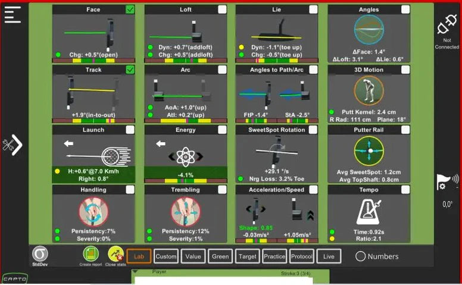Click the 3D Motion golfer icon

[369, 90]
